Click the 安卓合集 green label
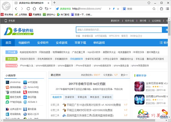 pos(12,59)
